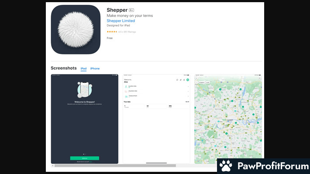Click the white paw print logo

tap(226, 166)
